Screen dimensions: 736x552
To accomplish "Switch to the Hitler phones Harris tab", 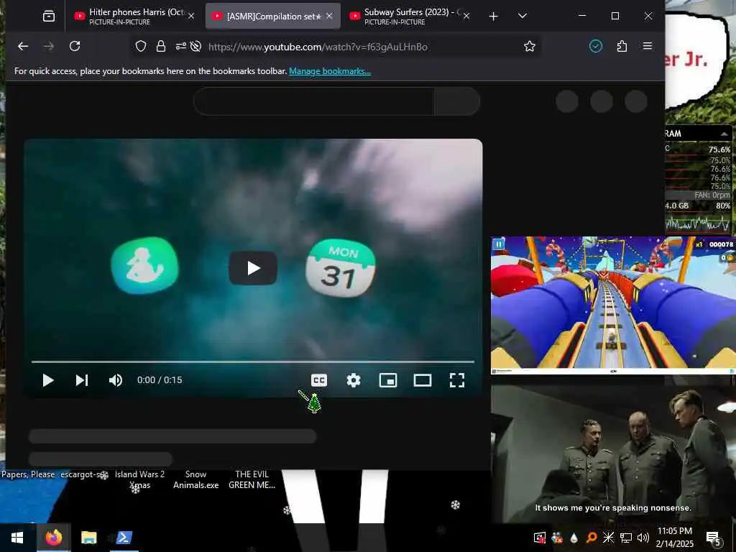I will (x=134, y=17).
